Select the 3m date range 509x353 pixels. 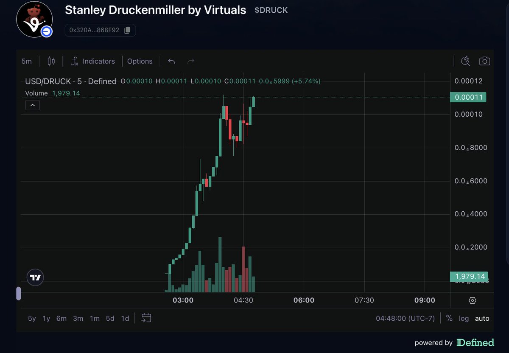point(78,318)
